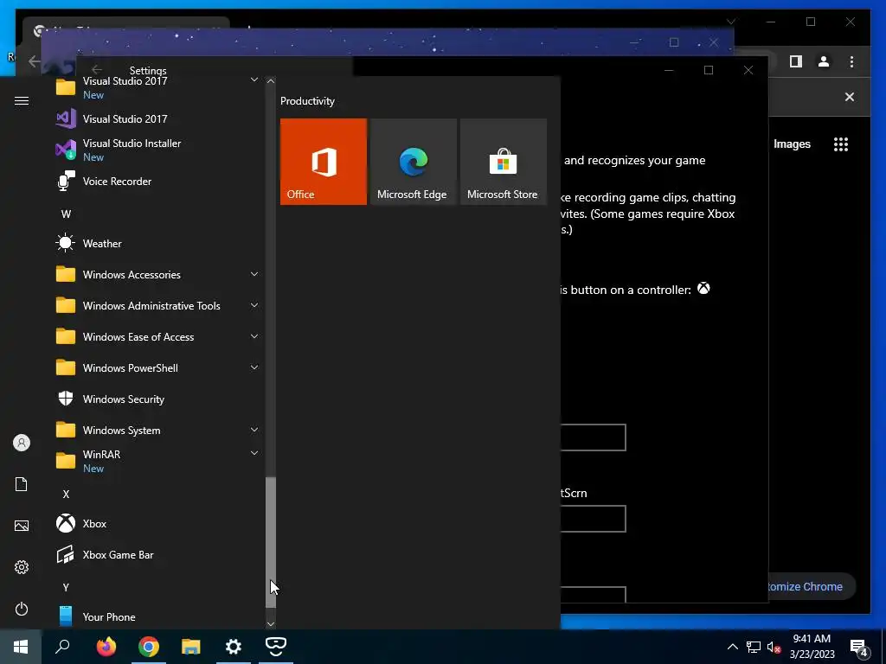Close the Chrome side panel X

(x=850, y=97)
